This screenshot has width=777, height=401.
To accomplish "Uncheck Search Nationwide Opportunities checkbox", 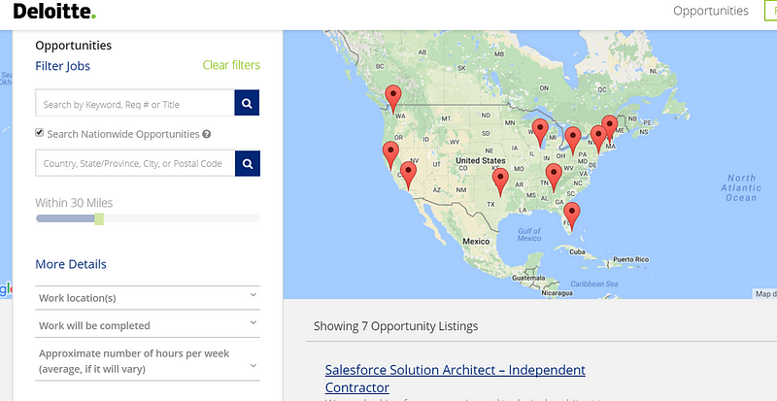I will (40, 133).
